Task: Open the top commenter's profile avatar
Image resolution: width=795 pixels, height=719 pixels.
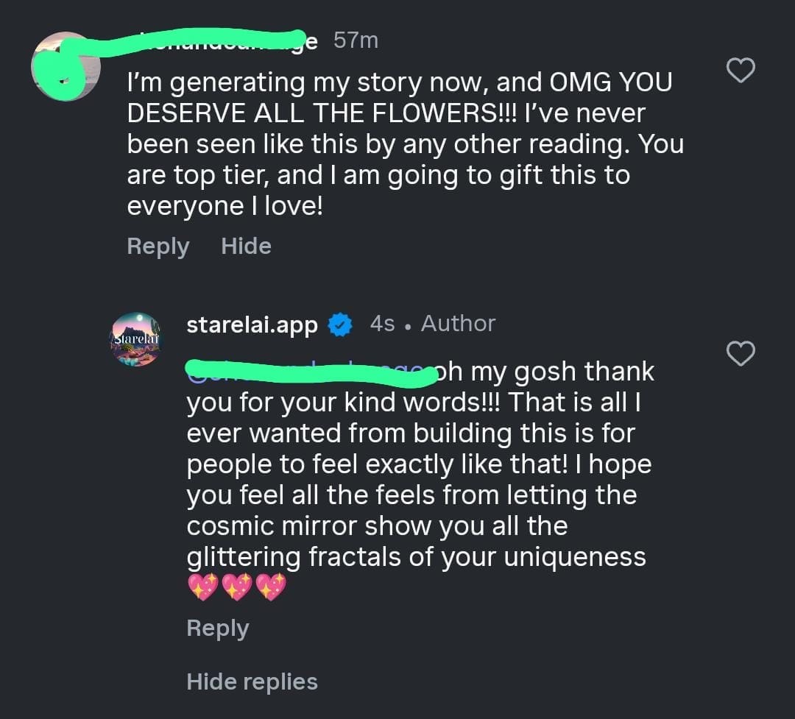Action: click(x=66, y=66)
